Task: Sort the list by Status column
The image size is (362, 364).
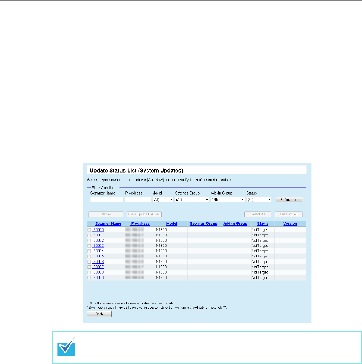Action: coord(263,224)
